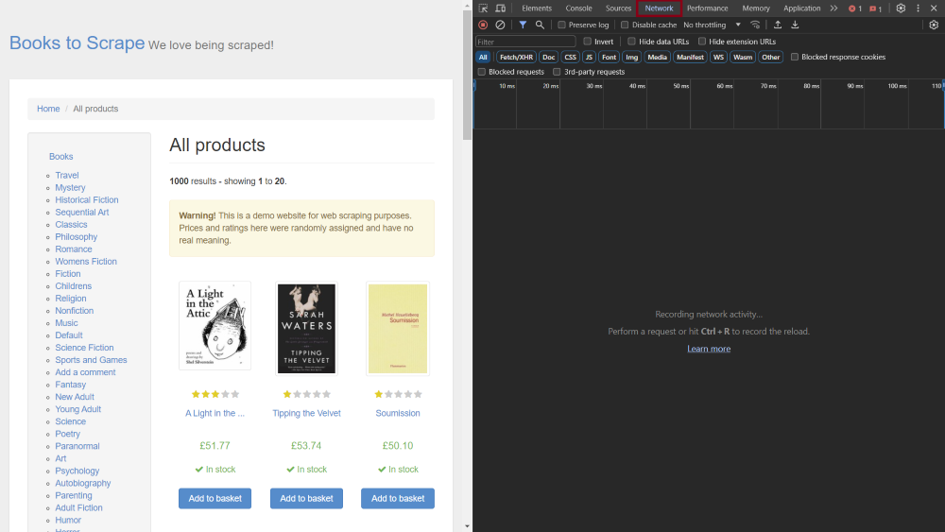Screen dimensions: 945x532
Task: Expand more DevTools tabs chevron
Action: [833, 9]
